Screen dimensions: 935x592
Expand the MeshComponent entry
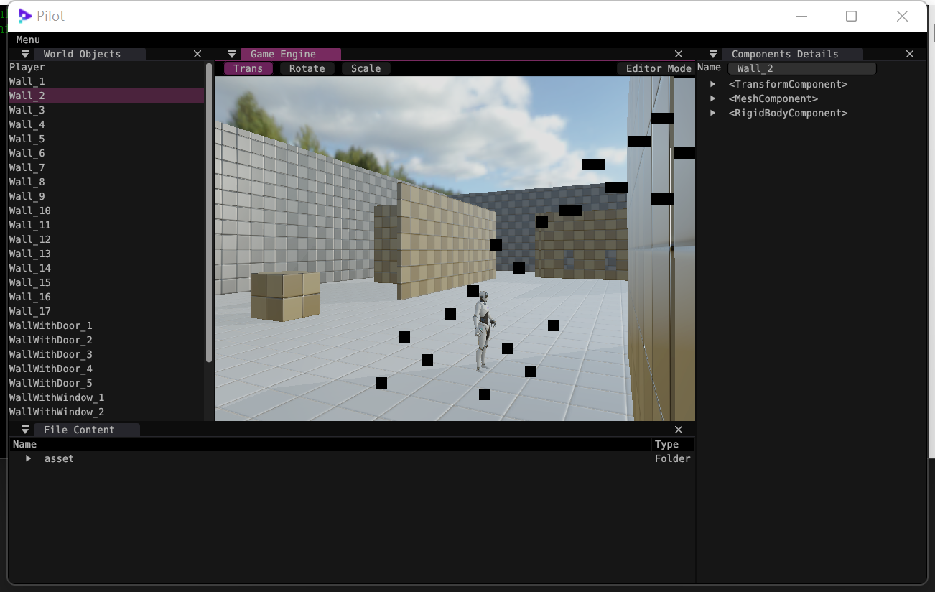click(x=712, y=98)
